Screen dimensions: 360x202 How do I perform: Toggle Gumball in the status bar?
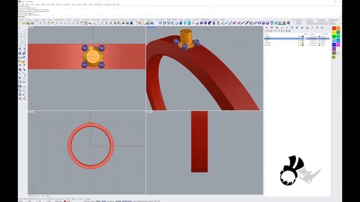(118, 201)
